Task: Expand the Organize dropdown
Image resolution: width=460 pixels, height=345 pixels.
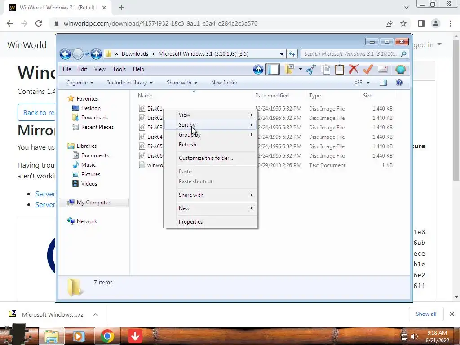Action: click(x=80, y=83)
